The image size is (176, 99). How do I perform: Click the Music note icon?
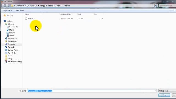click(7, 30)
